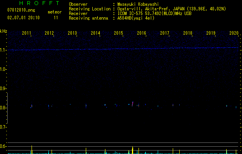Click the strongest red meteor echo before 2016
242x154 pixels.
coord(133,104)
